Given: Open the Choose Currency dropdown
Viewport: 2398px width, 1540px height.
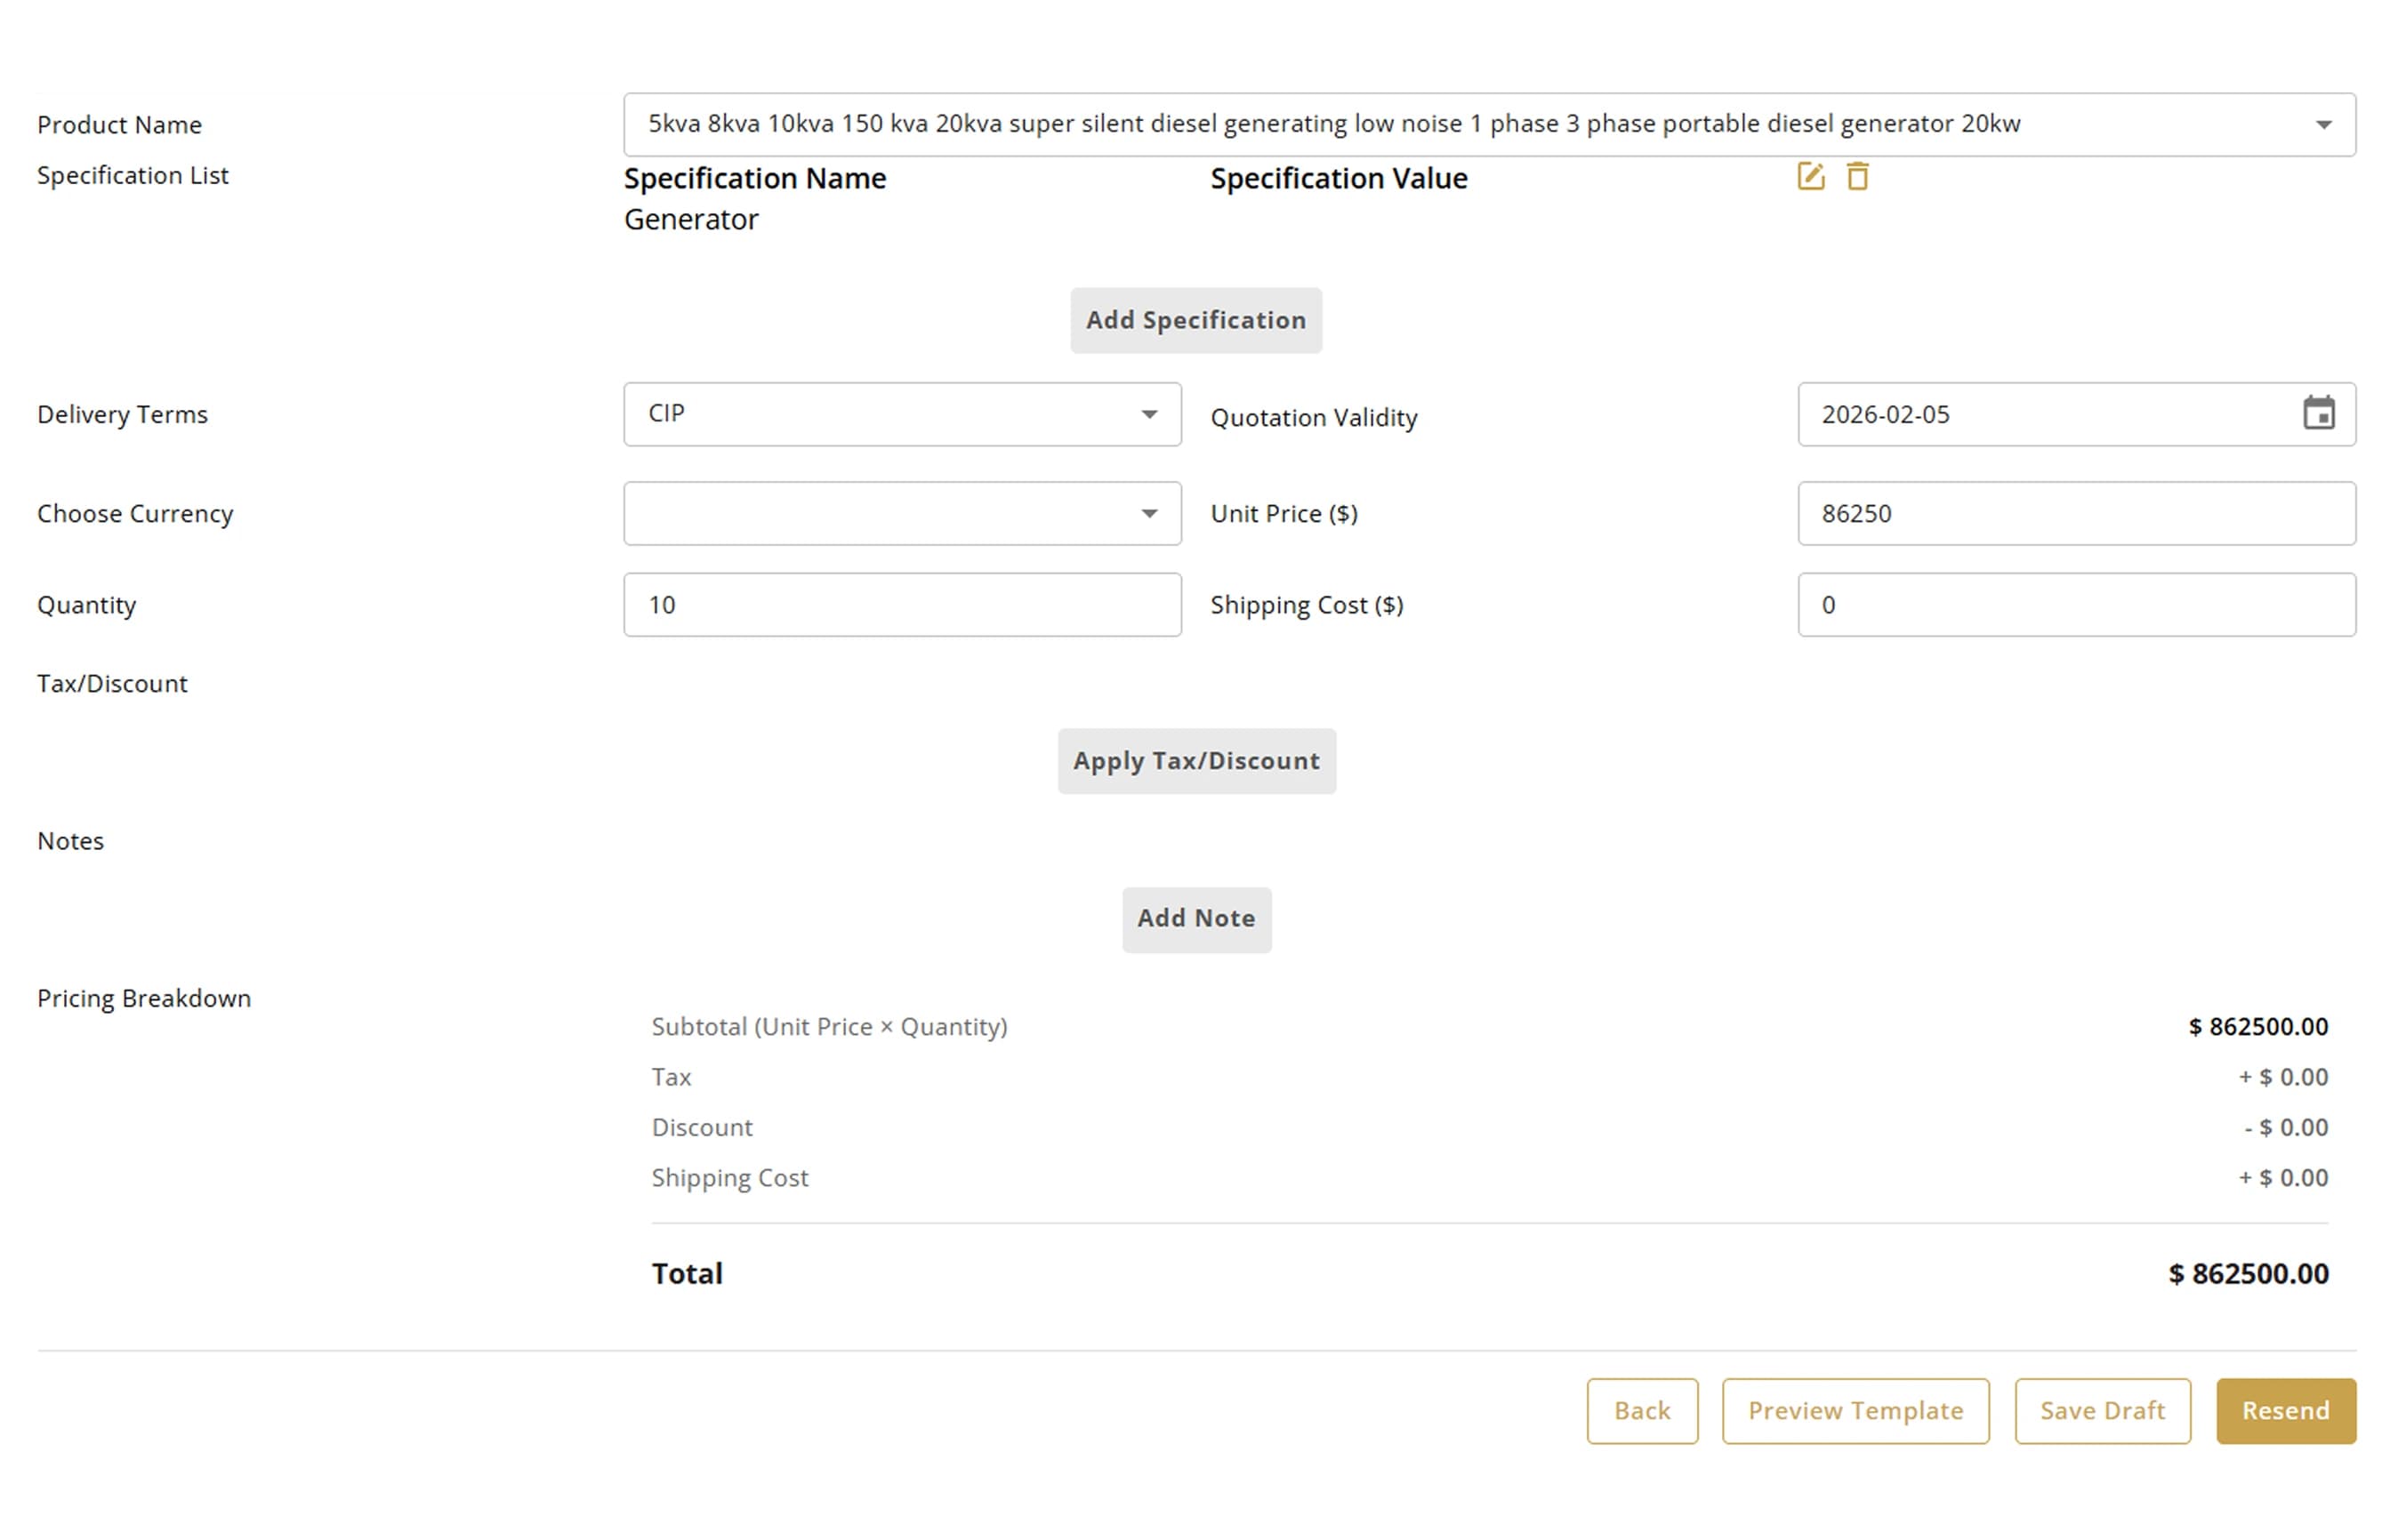Looking at the screenshot, I should [1148, 513].
